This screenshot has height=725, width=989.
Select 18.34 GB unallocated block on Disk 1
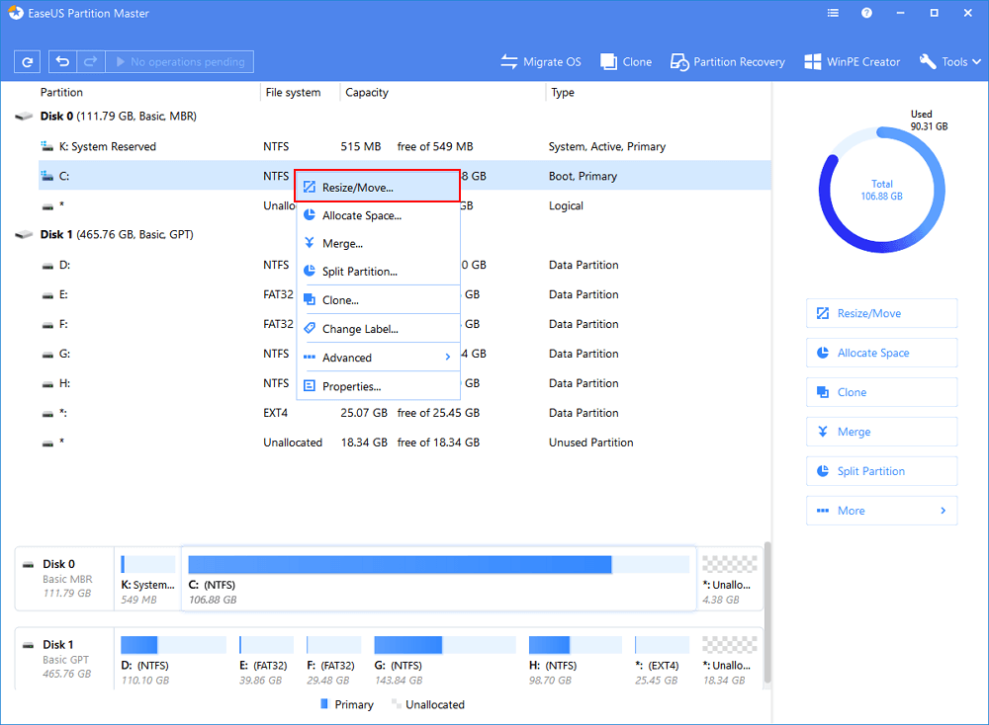(x=729, y=660)
